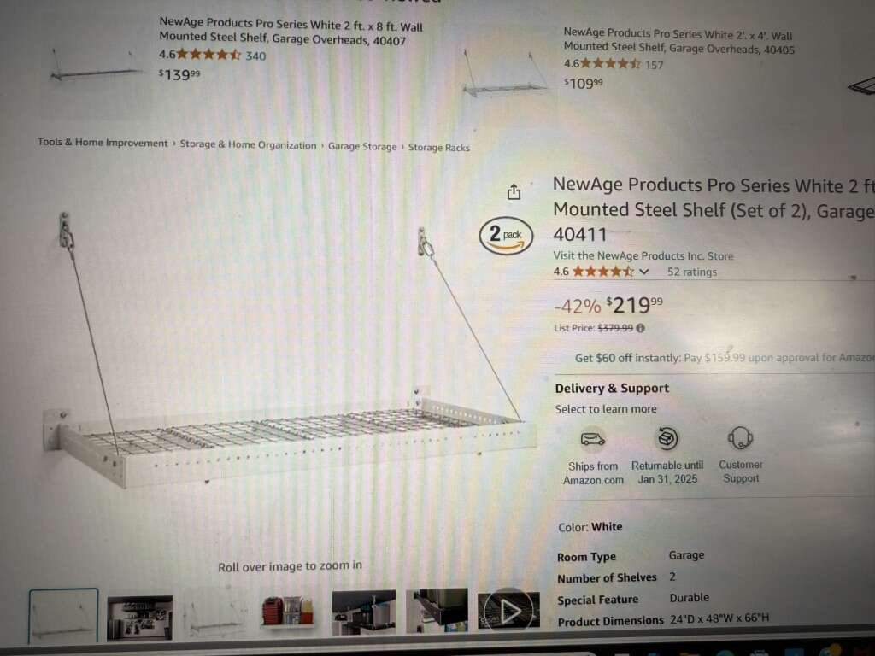The width and height of the screenshot is (875, 656).
Task: Navigate to Garage Storage breadcrumb
Action: [362, 146]
